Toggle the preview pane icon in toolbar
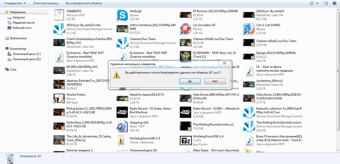This screenshot has width=340, height=164. coord(325,3)
